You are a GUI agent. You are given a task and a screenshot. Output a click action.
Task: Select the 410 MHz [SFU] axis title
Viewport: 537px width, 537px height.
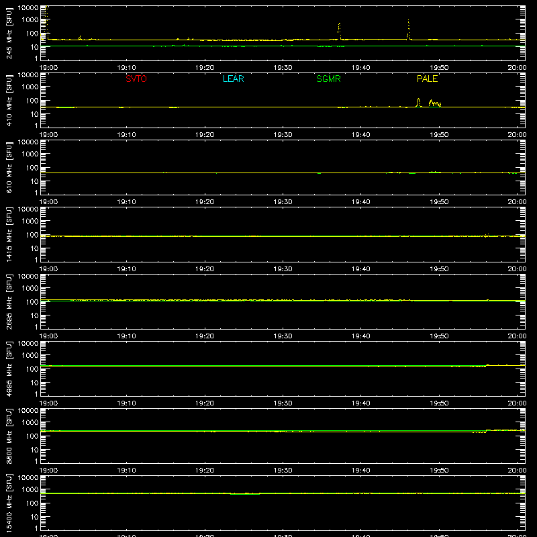pyautogui.click(x=9, y=100)
